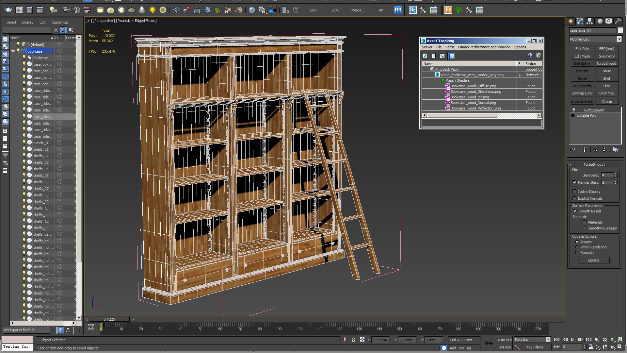Click the Iterations value input field

click(x=607, y=175)
